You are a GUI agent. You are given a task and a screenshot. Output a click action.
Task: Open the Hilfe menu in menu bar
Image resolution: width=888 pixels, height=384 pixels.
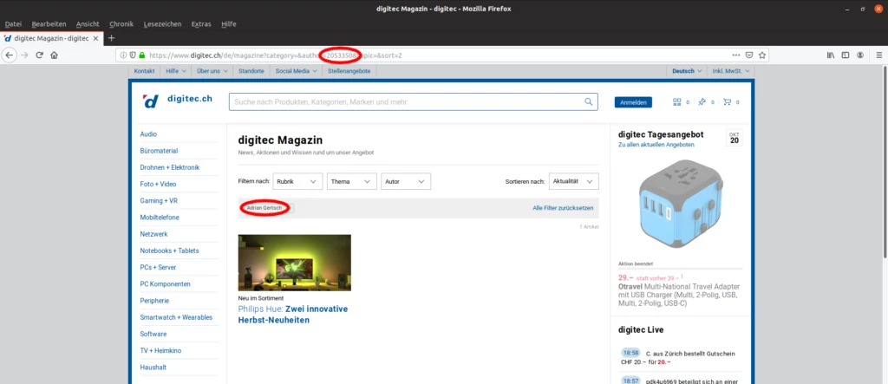(x=229, y=23)
